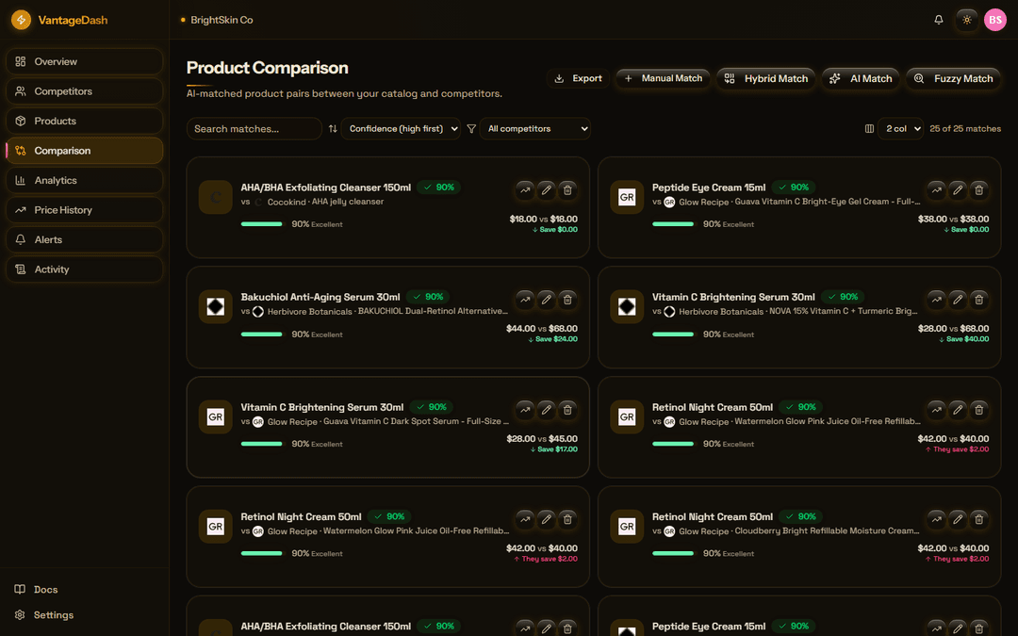Open the Price History sidebar entry
The height and width of the screenshot is (636, 1018).
point(83,209)
